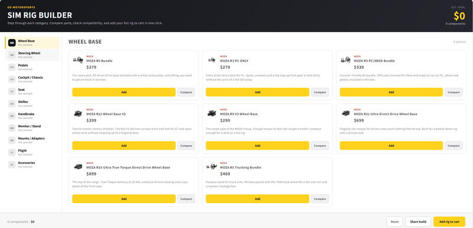
Task: Click the SIM RIG BUILDER heading
Action: click(40, 15)
